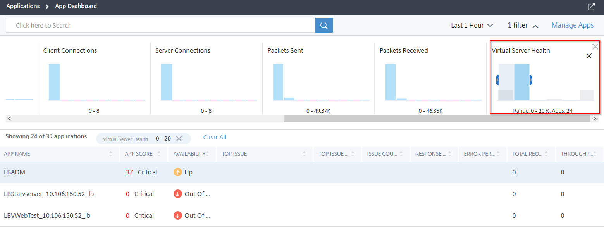Select the LBADM application row name
Viewport: 604px width, 227px height.
pos(15,172)
